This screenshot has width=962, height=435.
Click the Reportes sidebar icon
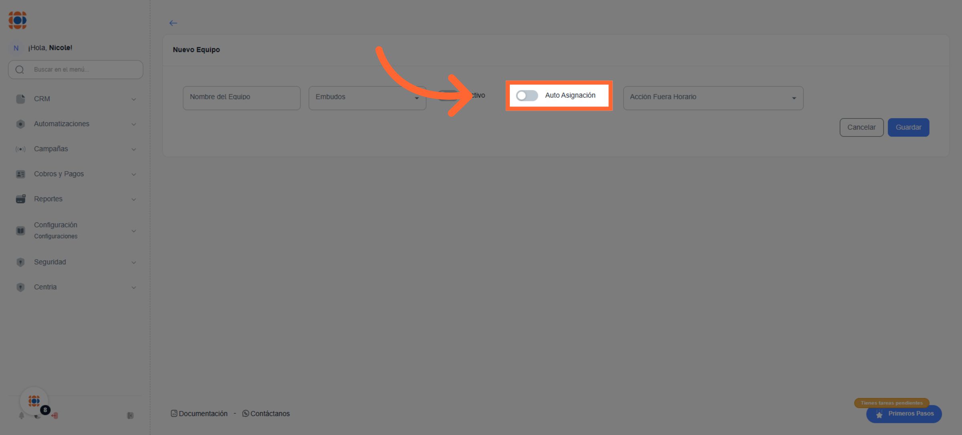[x=20, y=199]
